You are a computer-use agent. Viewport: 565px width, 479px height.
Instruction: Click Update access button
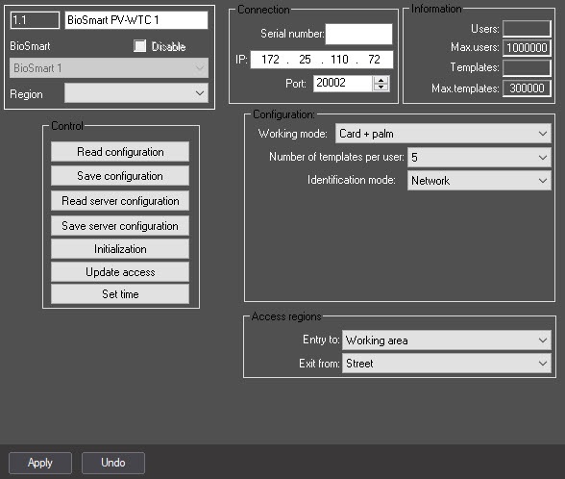(120, 272)
